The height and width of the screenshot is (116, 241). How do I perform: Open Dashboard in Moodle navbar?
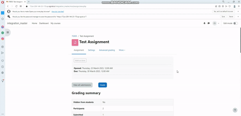pos(44,23)
